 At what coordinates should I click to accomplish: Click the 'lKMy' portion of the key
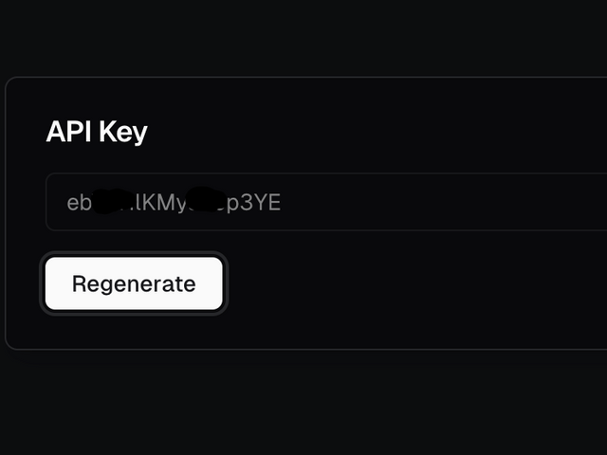[161, 203]
